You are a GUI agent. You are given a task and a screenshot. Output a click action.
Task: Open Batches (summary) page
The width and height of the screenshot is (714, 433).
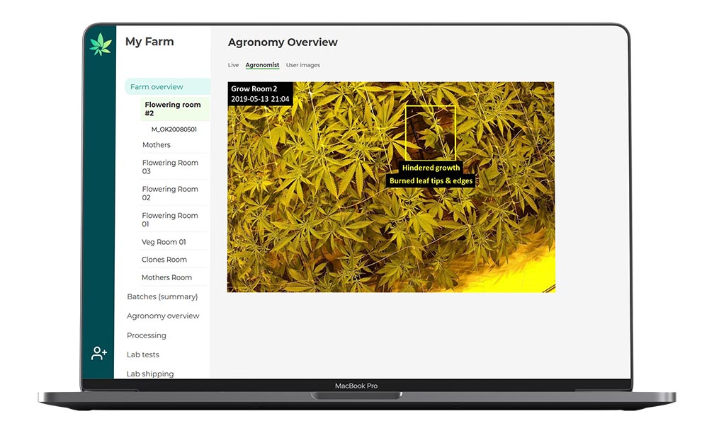(162, 296)
